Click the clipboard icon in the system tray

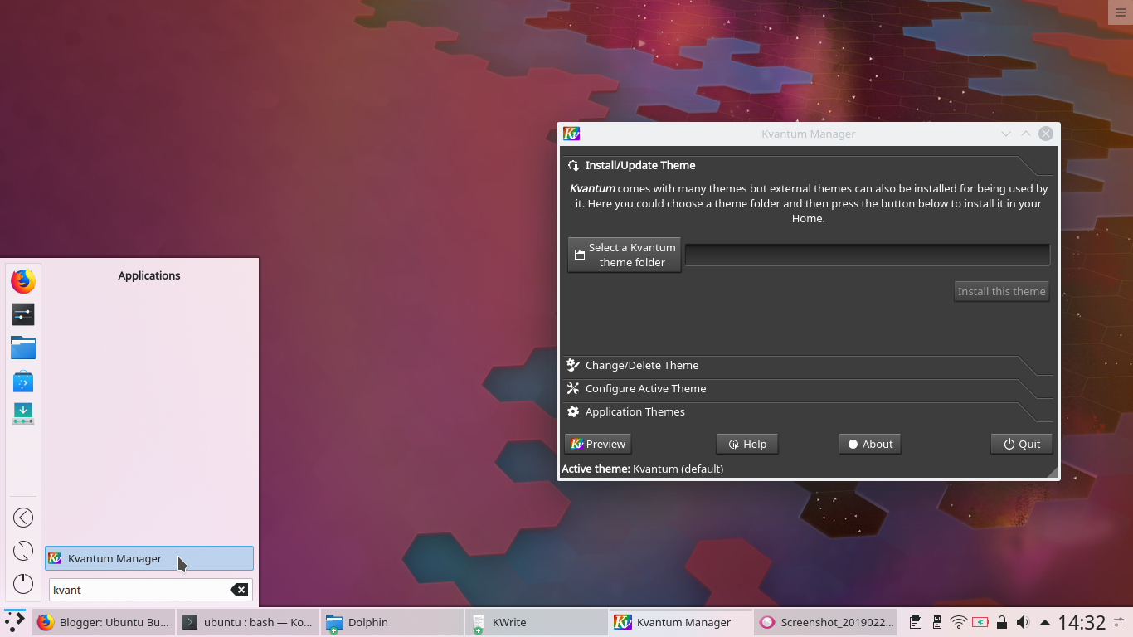916,621
